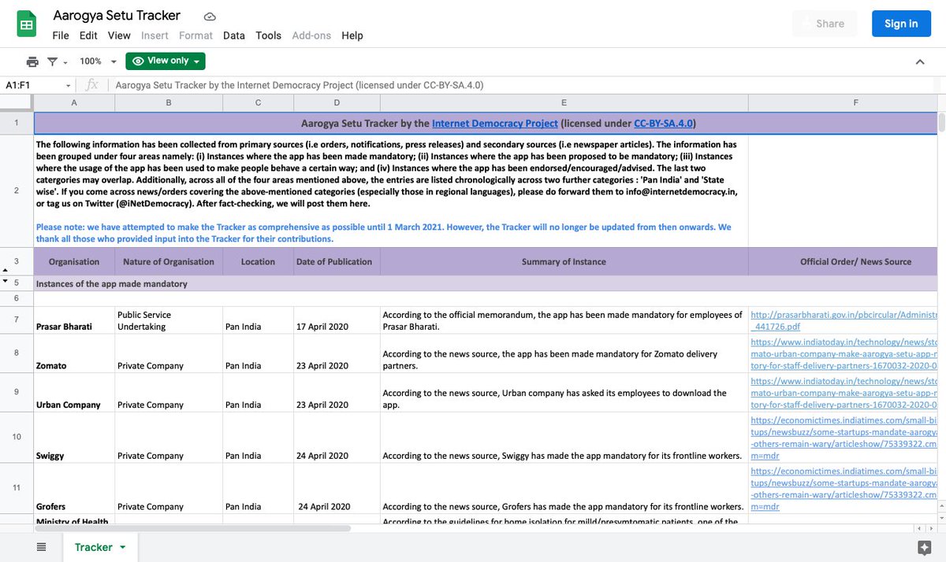The image size is (946, 562).
Task: Select column A header
Action: (74, 102)
